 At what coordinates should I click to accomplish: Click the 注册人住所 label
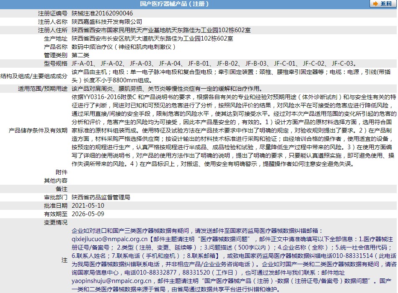[52, 30]
